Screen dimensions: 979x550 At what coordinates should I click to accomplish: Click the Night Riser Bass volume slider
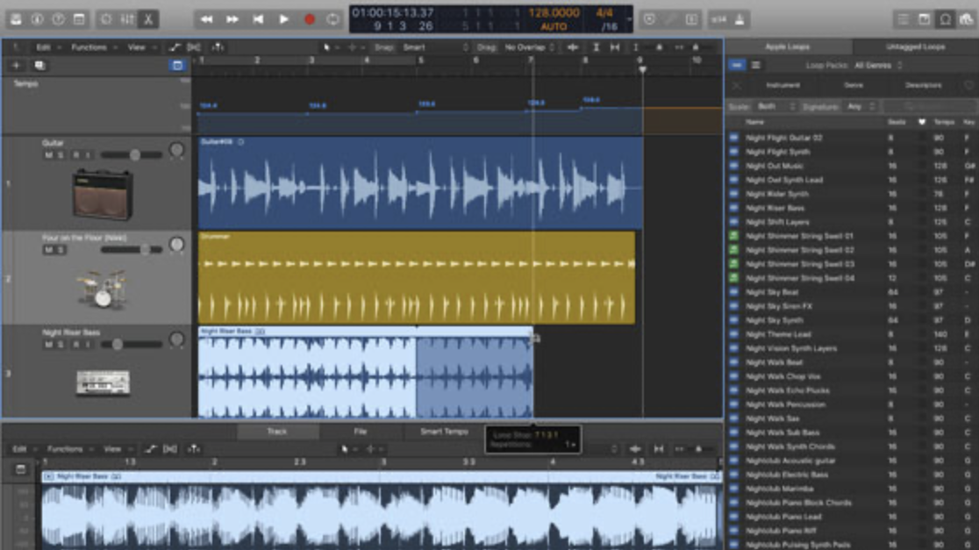tap(132, 345)
